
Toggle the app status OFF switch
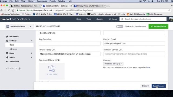119,26
